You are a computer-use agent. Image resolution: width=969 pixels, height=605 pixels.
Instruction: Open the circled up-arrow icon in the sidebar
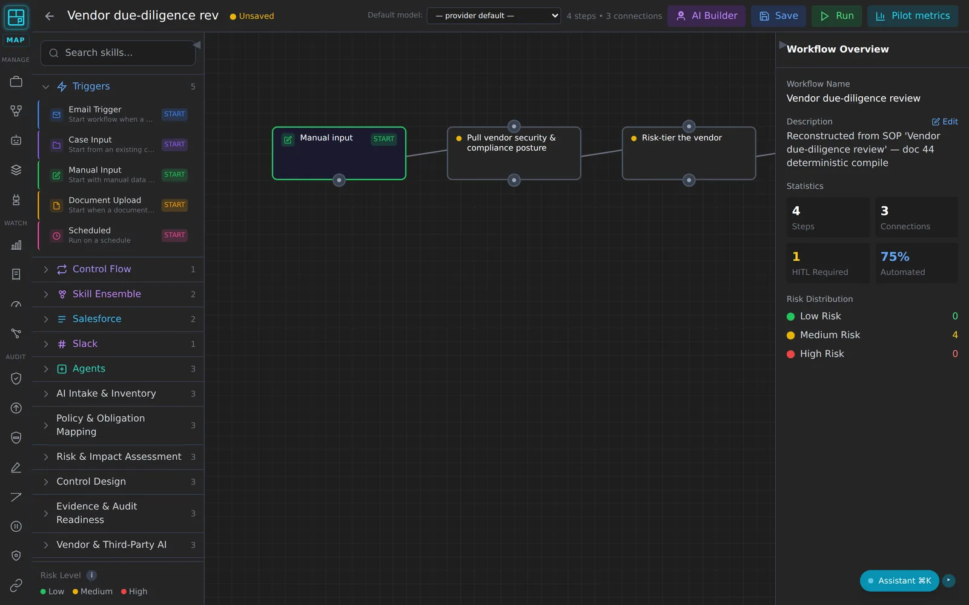click(16, 408)
